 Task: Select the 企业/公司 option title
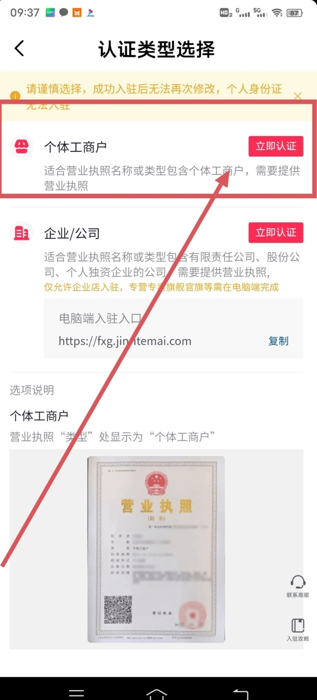coord(71,233)
